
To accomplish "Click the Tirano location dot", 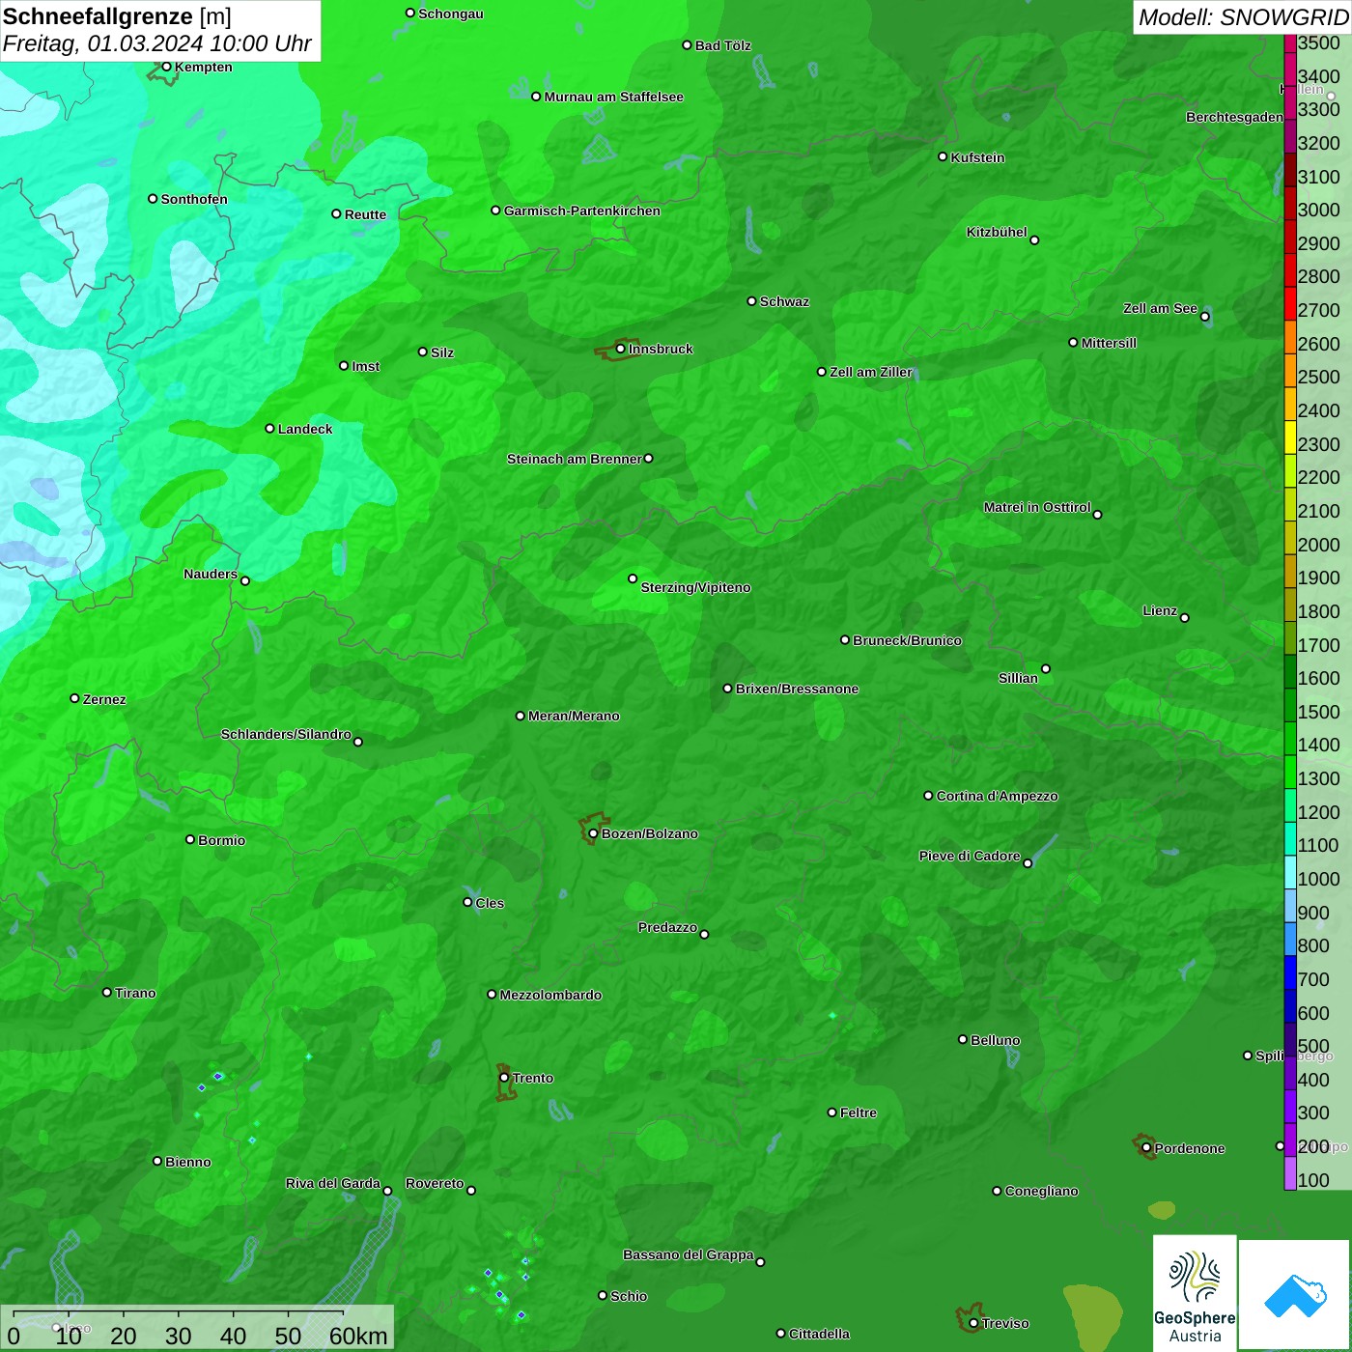I will coord(107,992).
